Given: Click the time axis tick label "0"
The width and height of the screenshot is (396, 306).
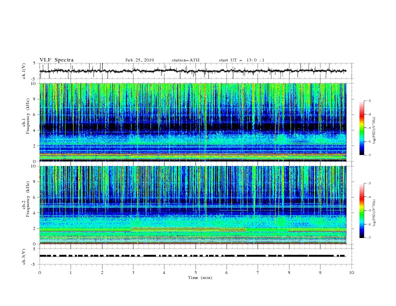Looking at the screenshot, I should [x=39, y=272].
